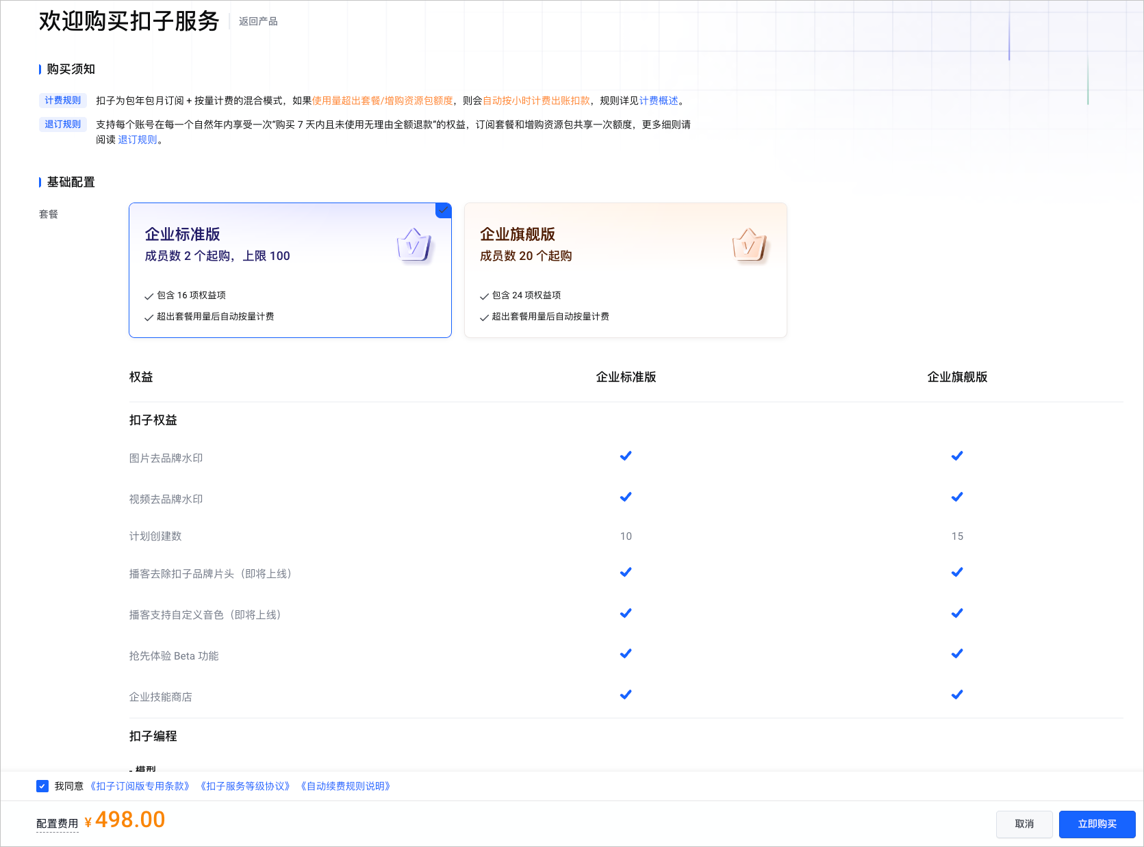The height and width of the screenshot is (847, 1144).
Task: Click the 基础配置 section heading
Action: point(71,182)
